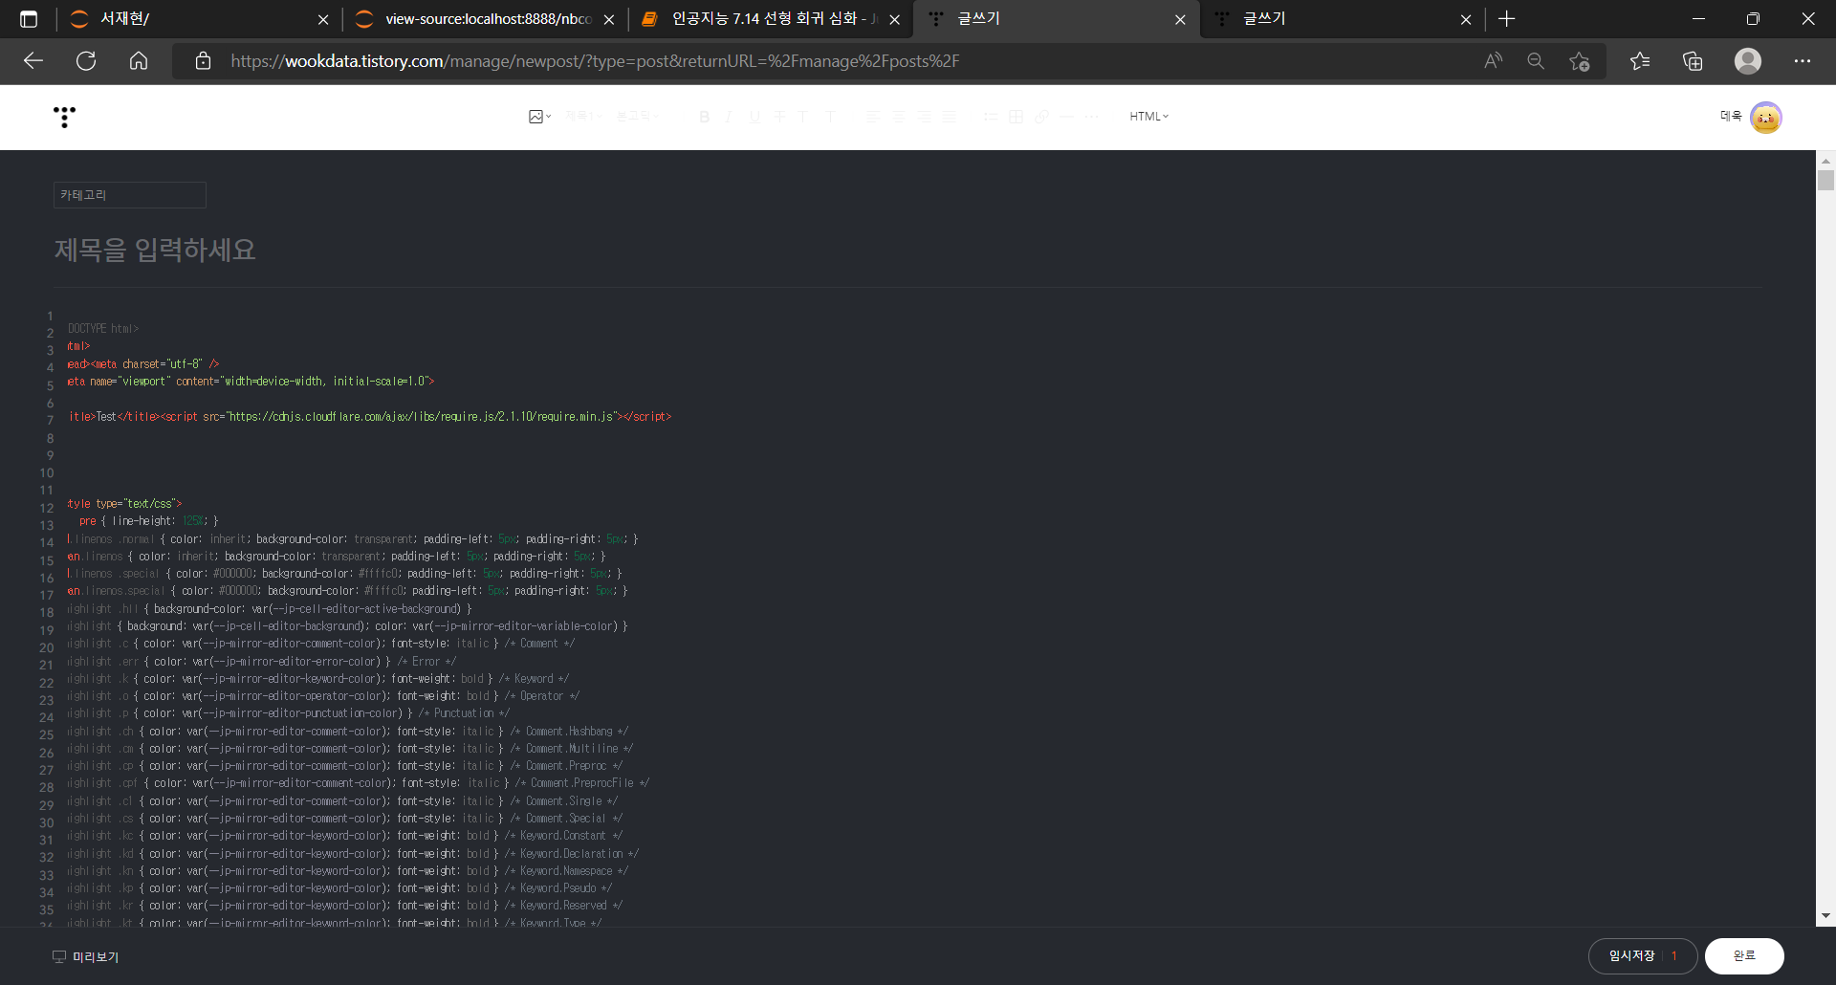This screenshot has height=985, width=1836.
Task: Toggle strikethrough formatting in editor toolbar
Action: click(x=779, y=117)
